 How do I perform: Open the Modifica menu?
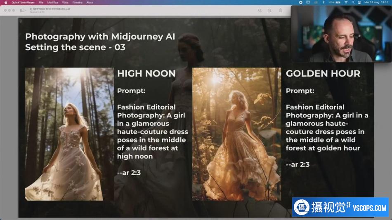[x=52, y=2]
